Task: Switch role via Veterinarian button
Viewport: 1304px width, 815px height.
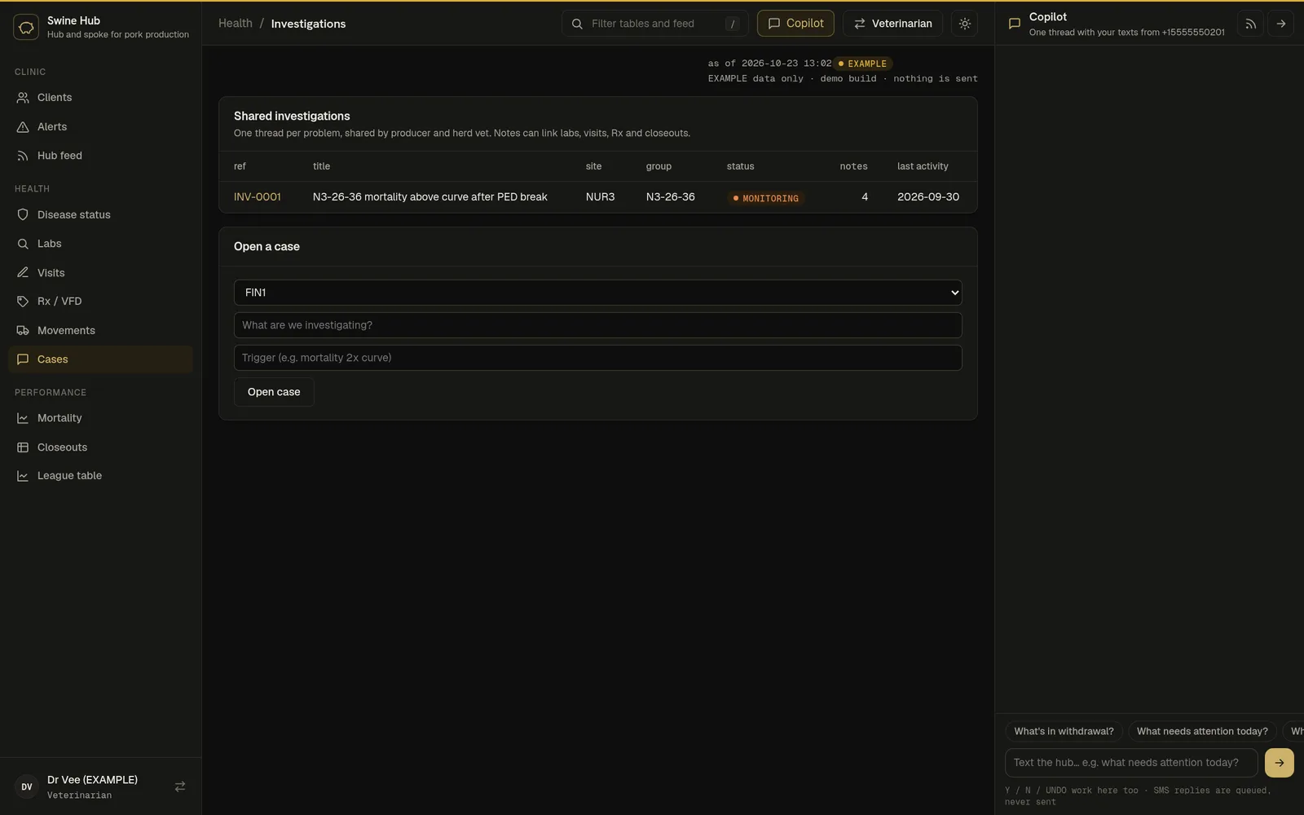Action: (x=892, y=24)
